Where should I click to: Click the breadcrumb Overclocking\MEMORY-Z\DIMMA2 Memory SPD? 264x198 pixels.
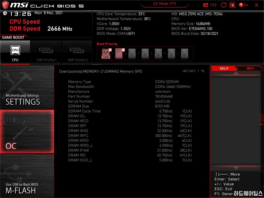click(101, 71)
